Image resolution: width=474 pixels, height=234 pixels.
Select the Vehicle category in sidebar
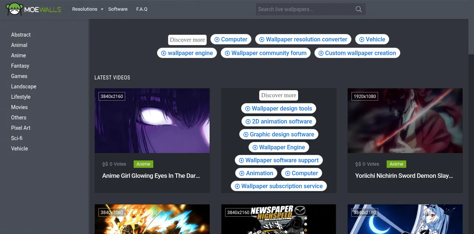[x=20, y=149]
